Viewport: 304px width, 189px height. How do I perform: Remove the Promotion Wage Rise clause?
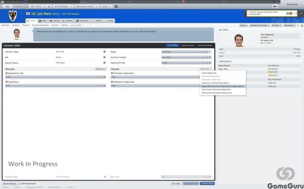(112, 73)
